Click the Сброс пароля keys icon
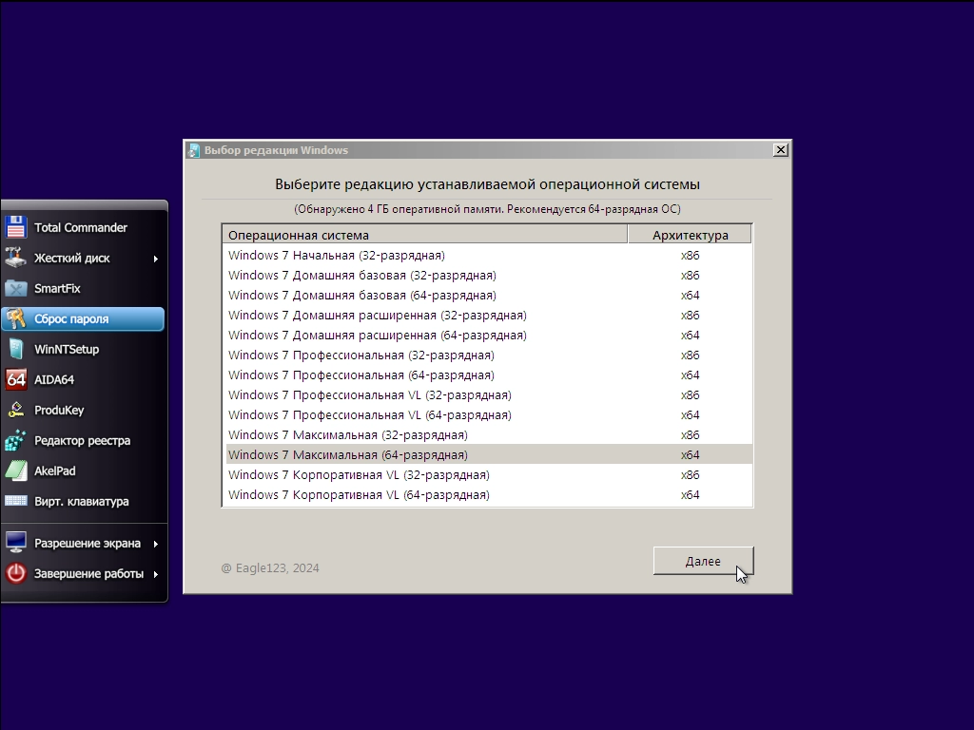The image size is (974, 730). 16,318
